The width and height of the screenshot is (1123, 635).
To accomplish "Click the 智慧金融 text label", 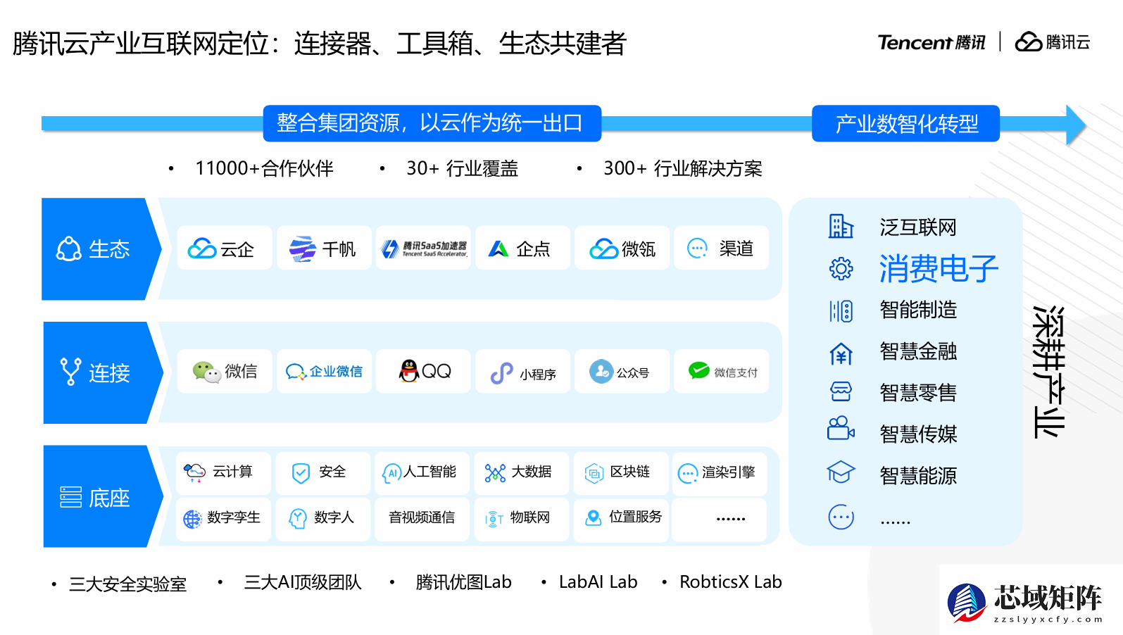I will 918,351.
